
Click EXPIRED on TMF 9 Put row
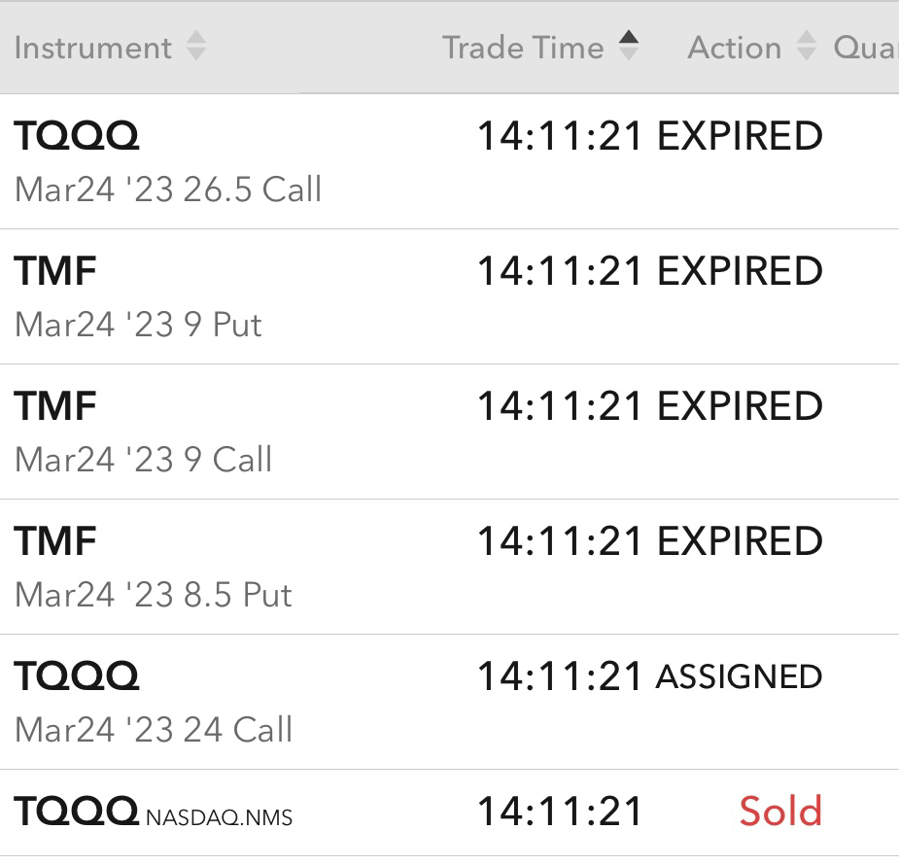(741, 272)
